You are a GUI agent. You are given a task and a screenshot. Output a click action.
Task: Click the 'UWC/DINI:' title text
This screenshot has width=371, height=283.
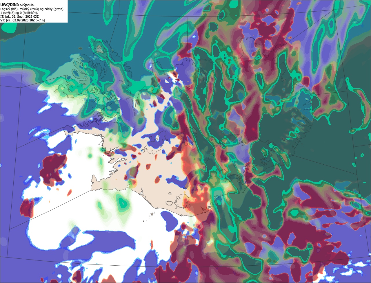(x=10, y=5)
